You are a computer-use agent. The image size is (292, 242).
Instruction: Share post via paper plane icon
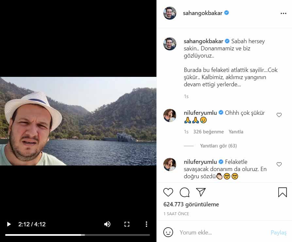[x=201, y=192]
